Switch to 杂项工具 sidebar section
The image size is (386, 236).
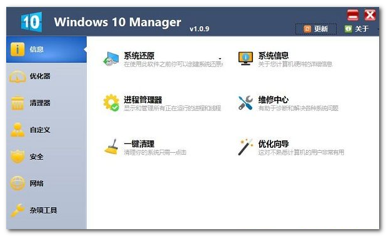click(x=46, y=210)
